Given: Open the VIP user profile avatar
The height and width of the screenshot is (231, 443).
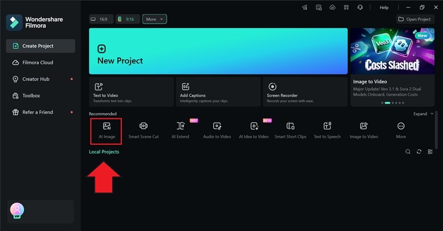Looking at the screenshot, I should (x=17, y=211).
